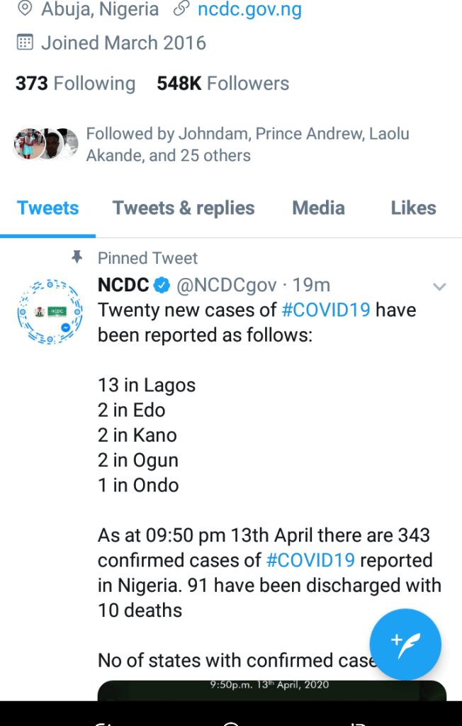Select the Likes tab

(413, 208)
